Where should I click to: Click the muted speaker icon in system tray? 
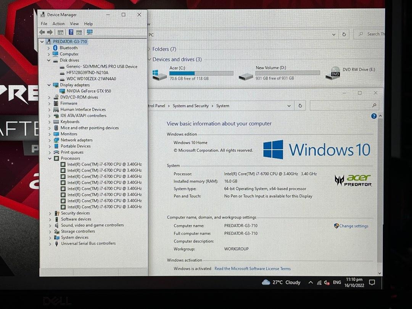(327, 283)
